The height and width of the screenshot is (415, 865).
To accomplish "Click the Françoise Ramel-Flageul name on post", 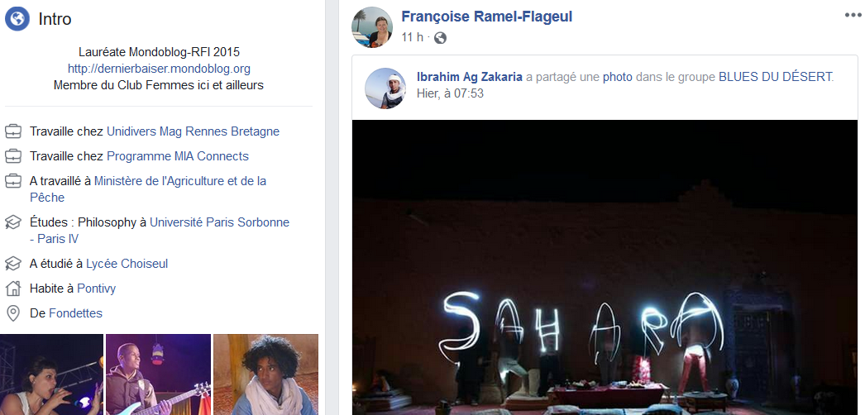I will point(486,17).
